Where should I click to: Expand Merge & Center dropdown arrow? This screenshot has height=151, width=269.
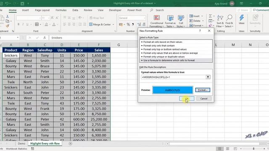(x=113, y=25)
